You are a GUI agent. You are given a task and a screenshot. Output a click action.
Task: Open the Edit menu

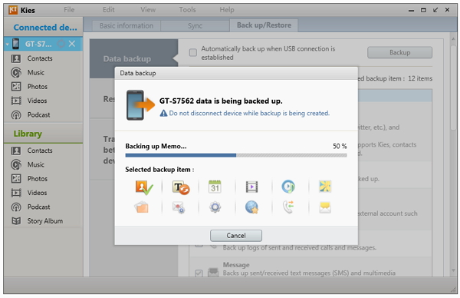[x=108, y=10]
